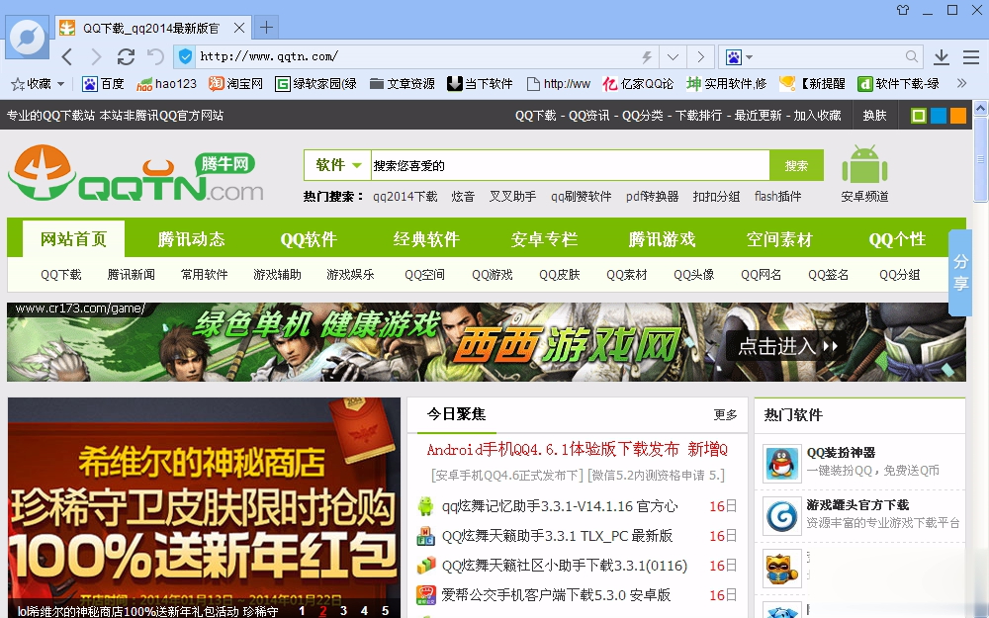Open the browser main menu icon
The width and height of the screenshot is (989, 618).
[x=970, y=57]
